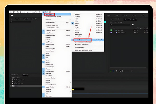This screenshot has width=156, height=104.
Task: Click the Project panel search field
Action: tap(120, 25)
